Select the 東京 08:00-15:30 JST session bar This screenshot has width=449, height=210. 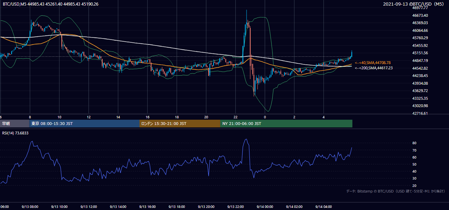84,124
